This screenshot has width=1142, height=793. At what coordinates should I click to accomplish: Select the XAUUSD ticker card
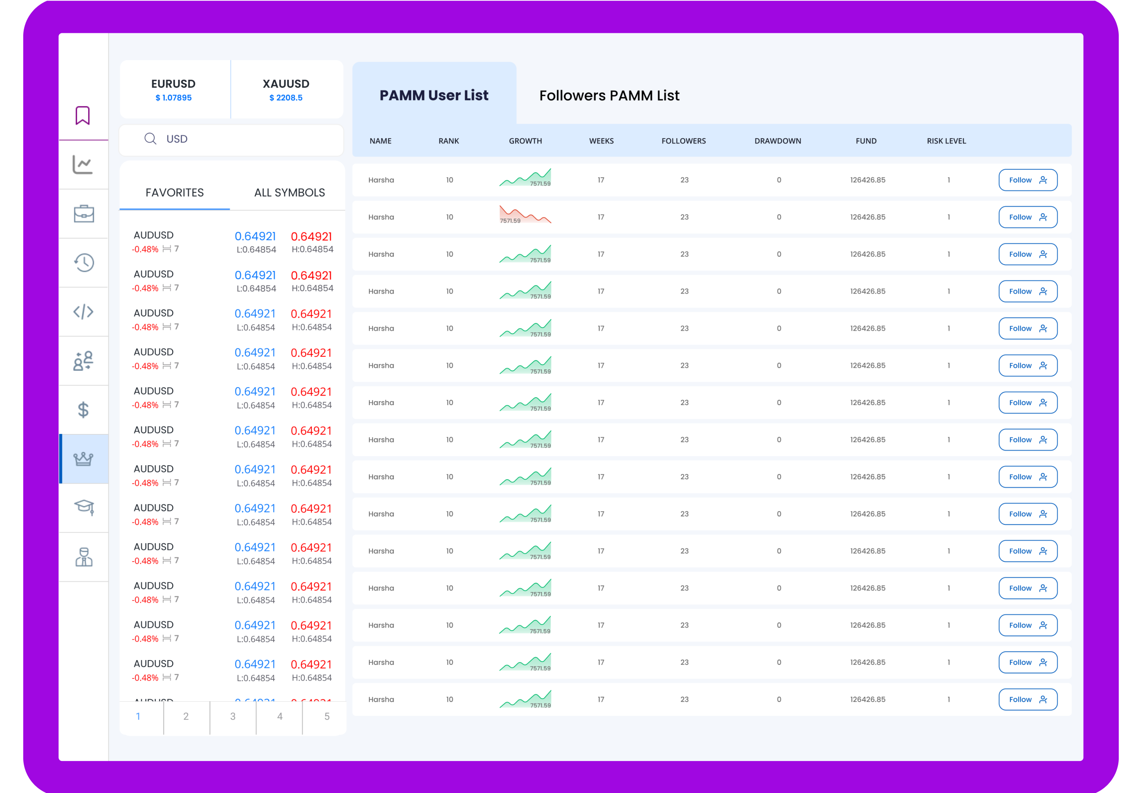pos(286,90)
